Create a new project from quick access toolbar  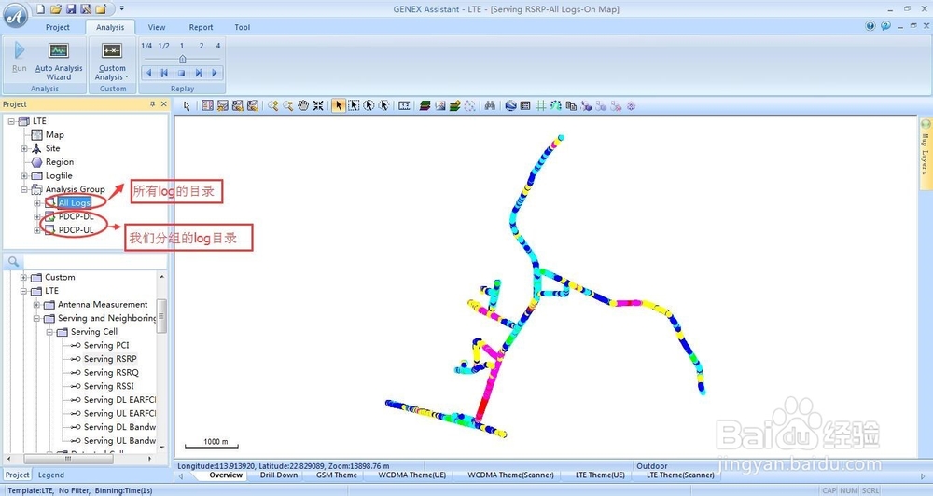(40, 9)
